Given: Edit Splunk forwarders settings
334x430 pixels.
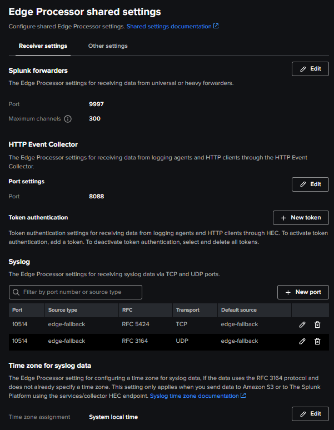Looking at the screenshot, I should (x=310, y=69).
